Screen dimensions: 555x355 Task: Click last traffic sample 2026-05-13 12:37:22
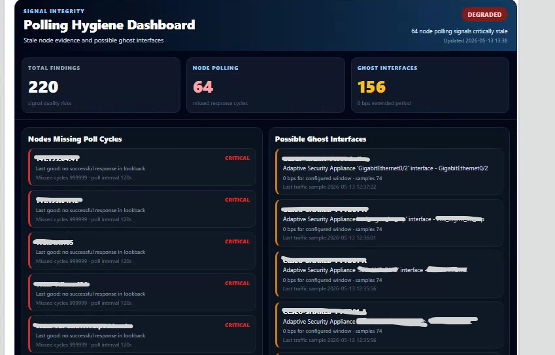click(x=329, y=187)
